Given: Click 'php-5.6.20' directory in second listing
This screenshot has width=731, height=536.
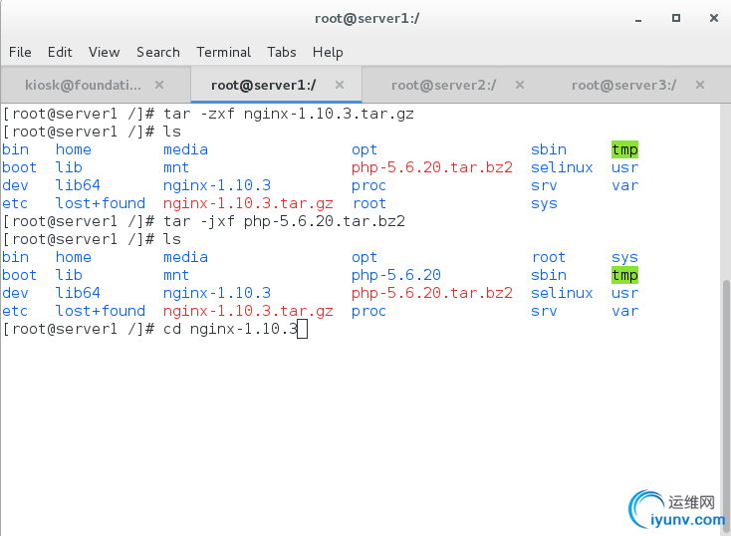Looking at the screenshot, I should pos(396,275).
